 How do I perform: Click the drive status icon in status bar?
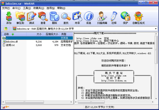(x=3, y=107)
